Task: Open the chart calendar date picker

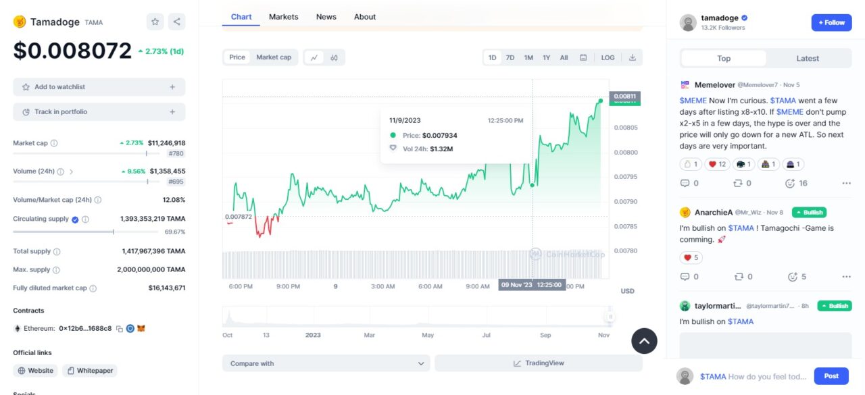Action: (583, 57)
